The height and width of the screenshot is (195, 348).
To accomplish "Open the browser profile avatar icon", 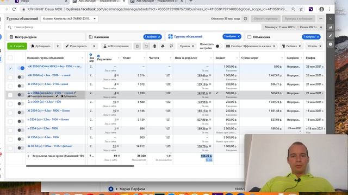I will 321,9.
